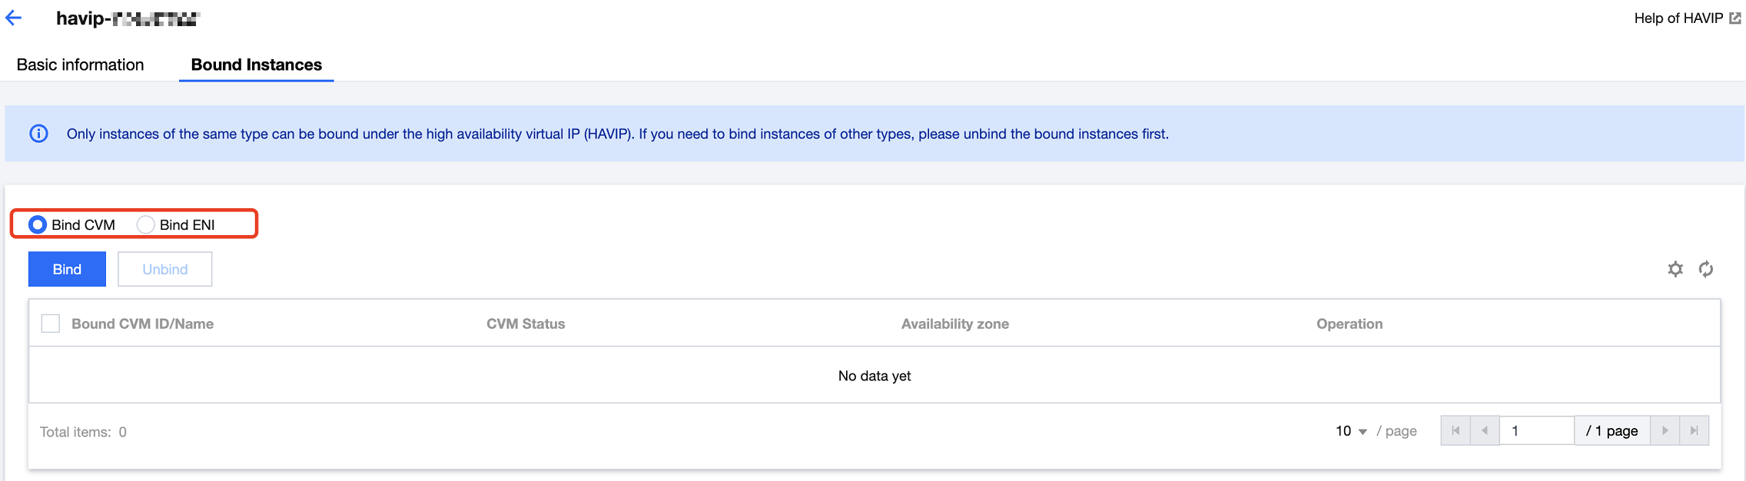Click the CVM Status column header

click(526, 323)
